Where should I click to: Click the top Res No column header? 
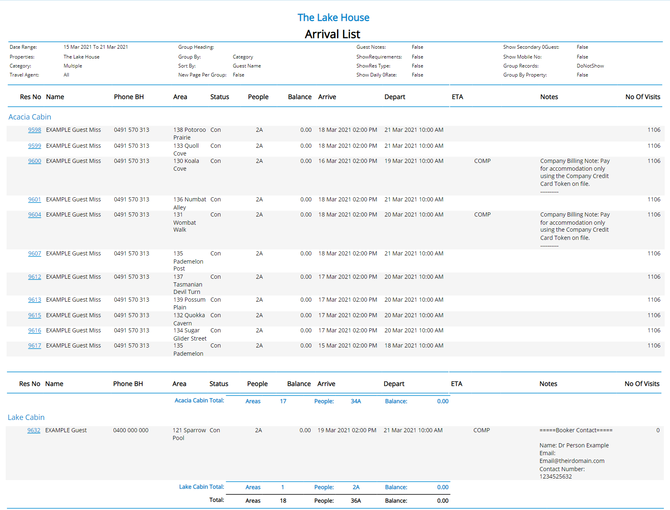pyautogui.click(x=30, y=97)
